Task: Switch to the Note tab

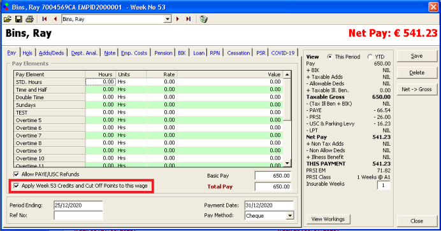Action: click(x=110, y=53)
